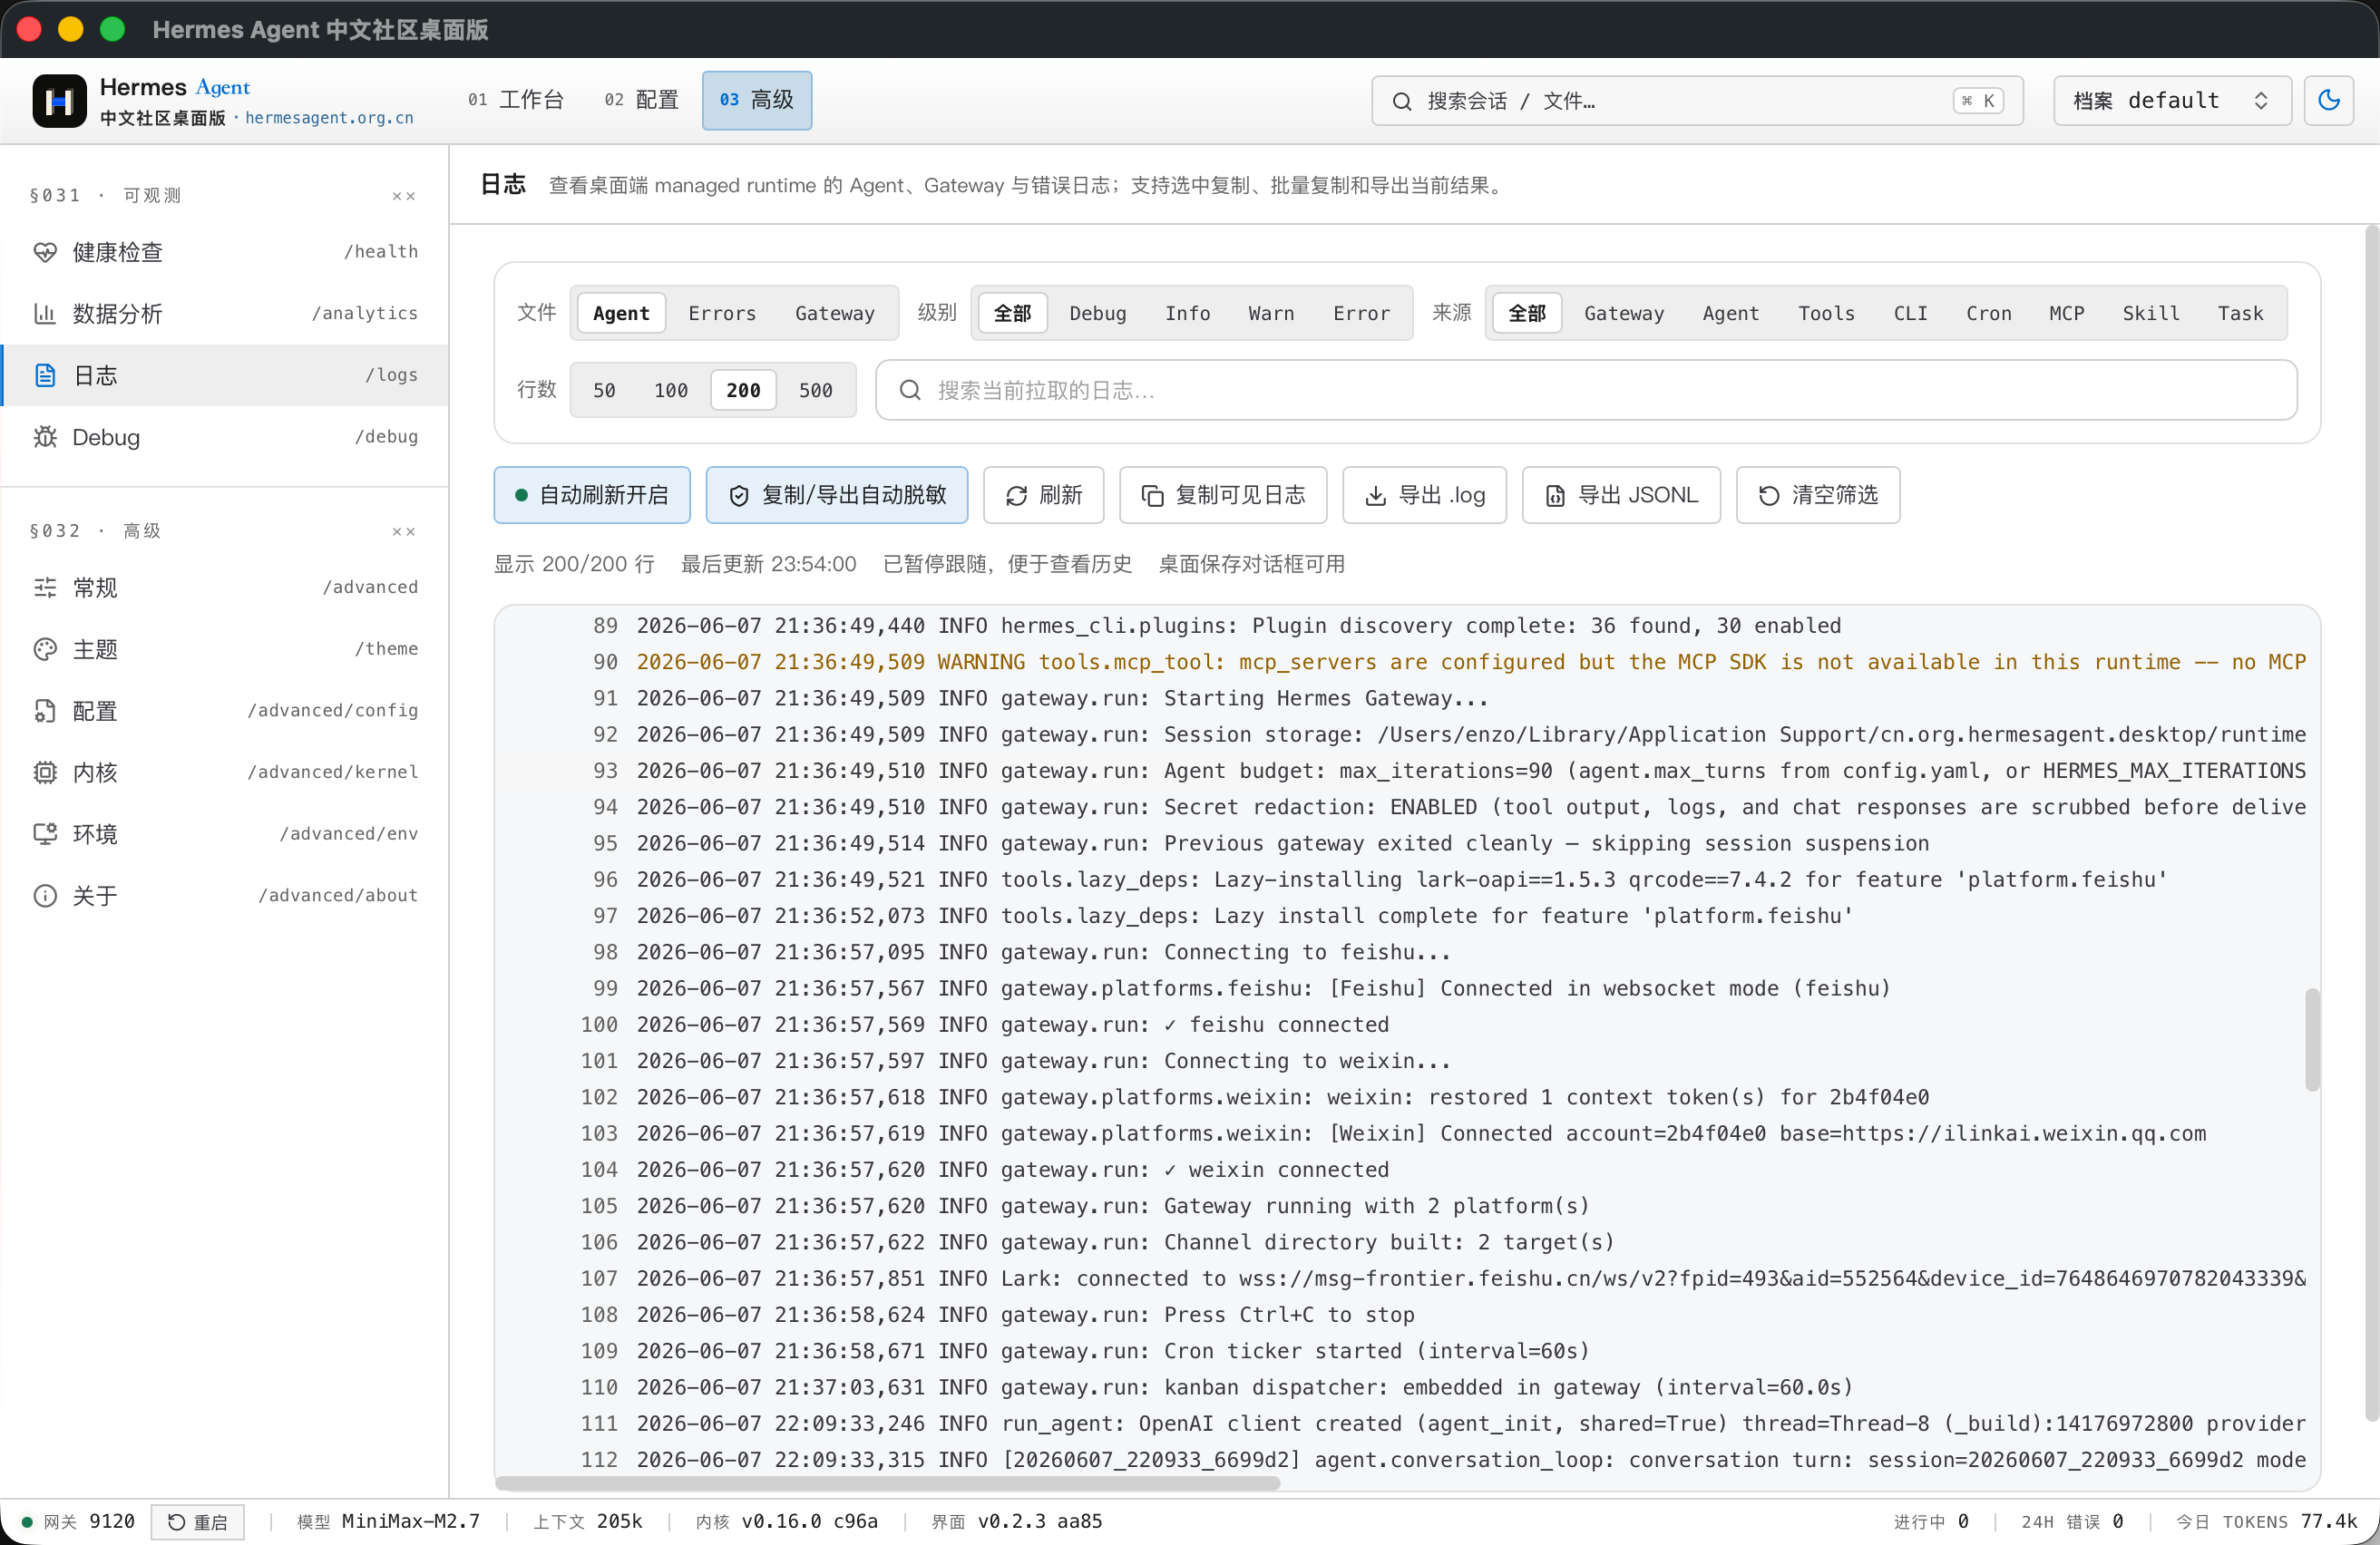Click the document icon for 日志
This screenshot has height=1545, width=2380.
tap(45, 375)
